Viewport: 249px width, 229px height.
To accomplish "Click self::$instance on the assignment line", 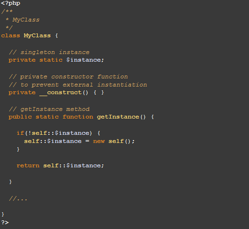I will click(x=53, y=141).
